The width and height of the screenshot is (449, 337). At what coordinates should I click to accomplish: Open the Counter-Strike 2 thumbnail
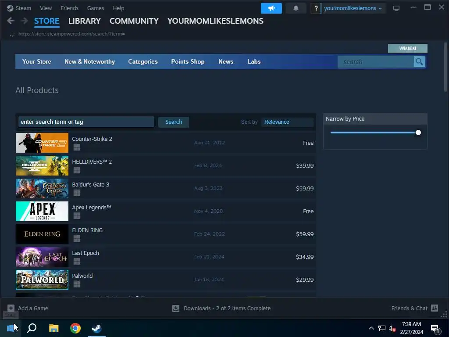[42, 143]
